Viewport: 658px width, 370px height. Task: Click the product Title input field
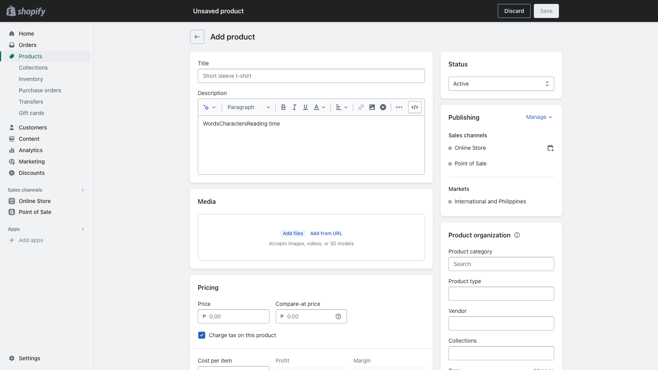click(x=311, y=76)
